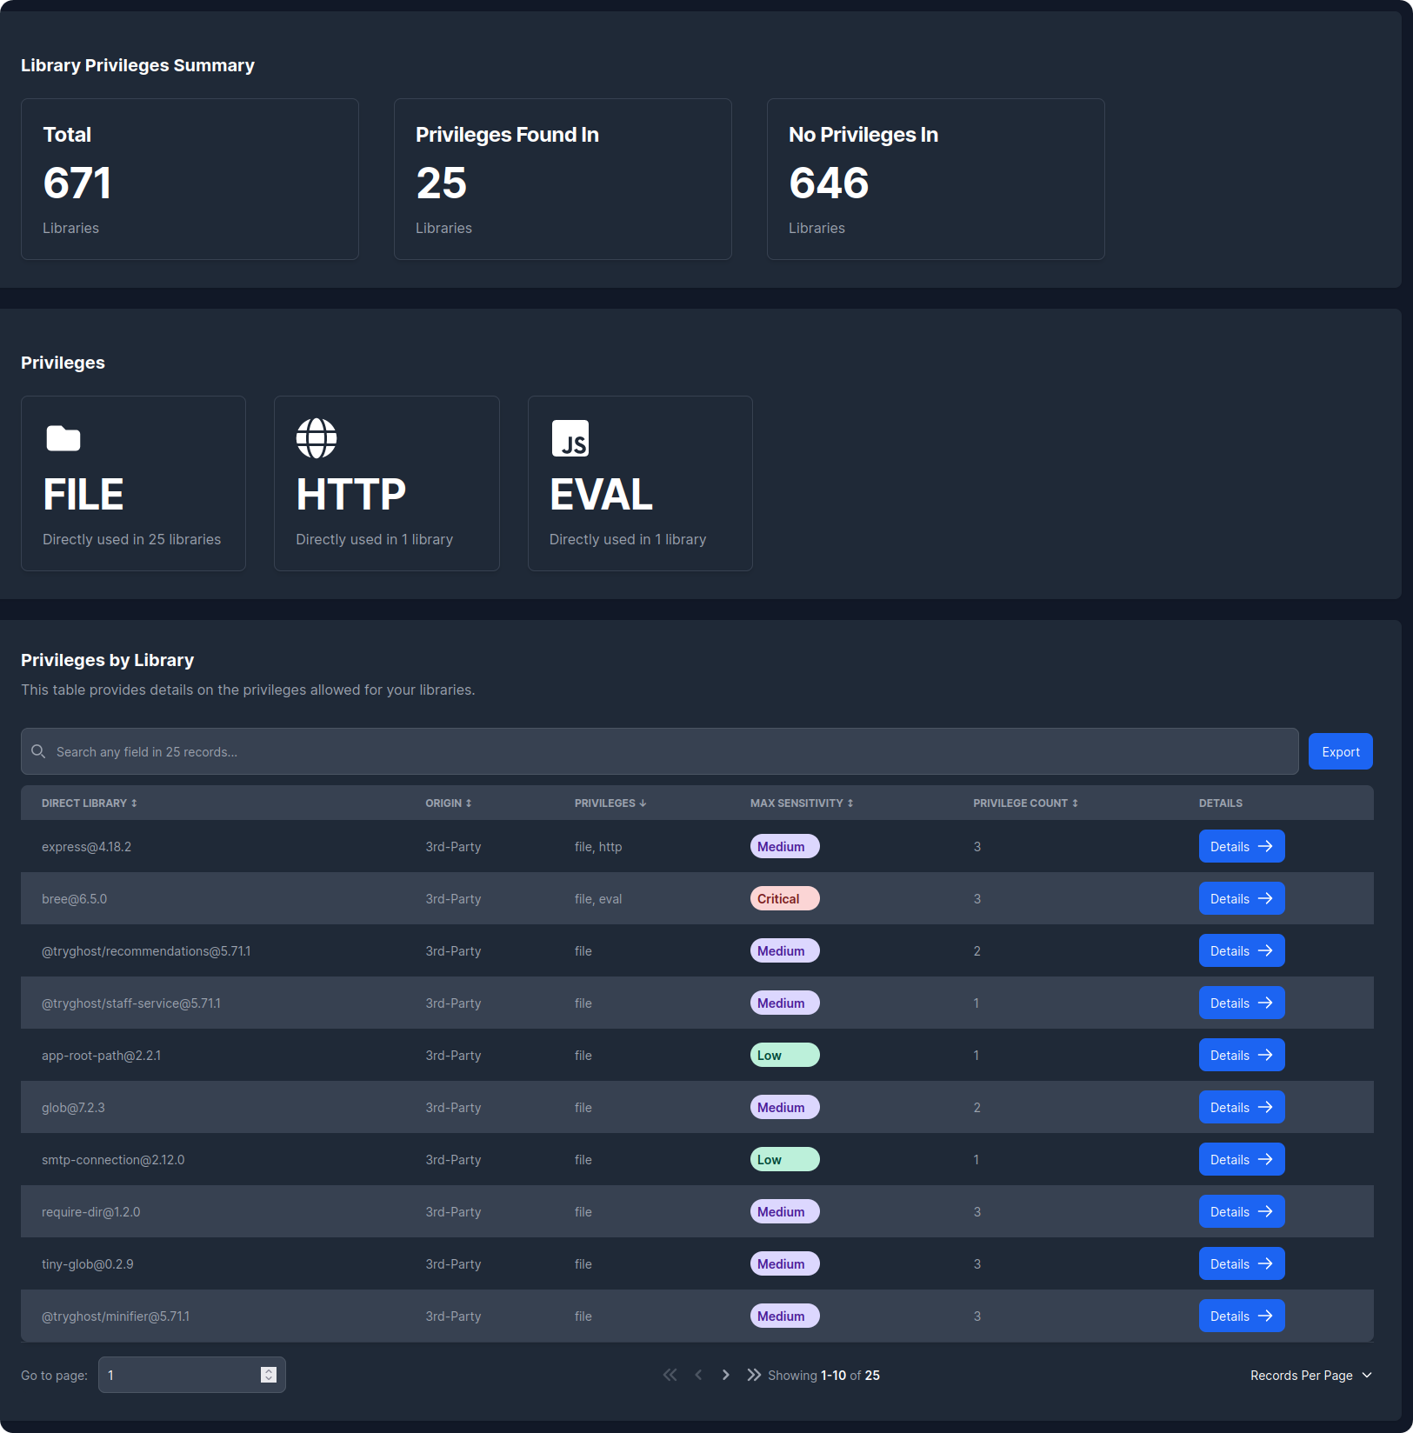Go to the first page of results

[670, 1375]
